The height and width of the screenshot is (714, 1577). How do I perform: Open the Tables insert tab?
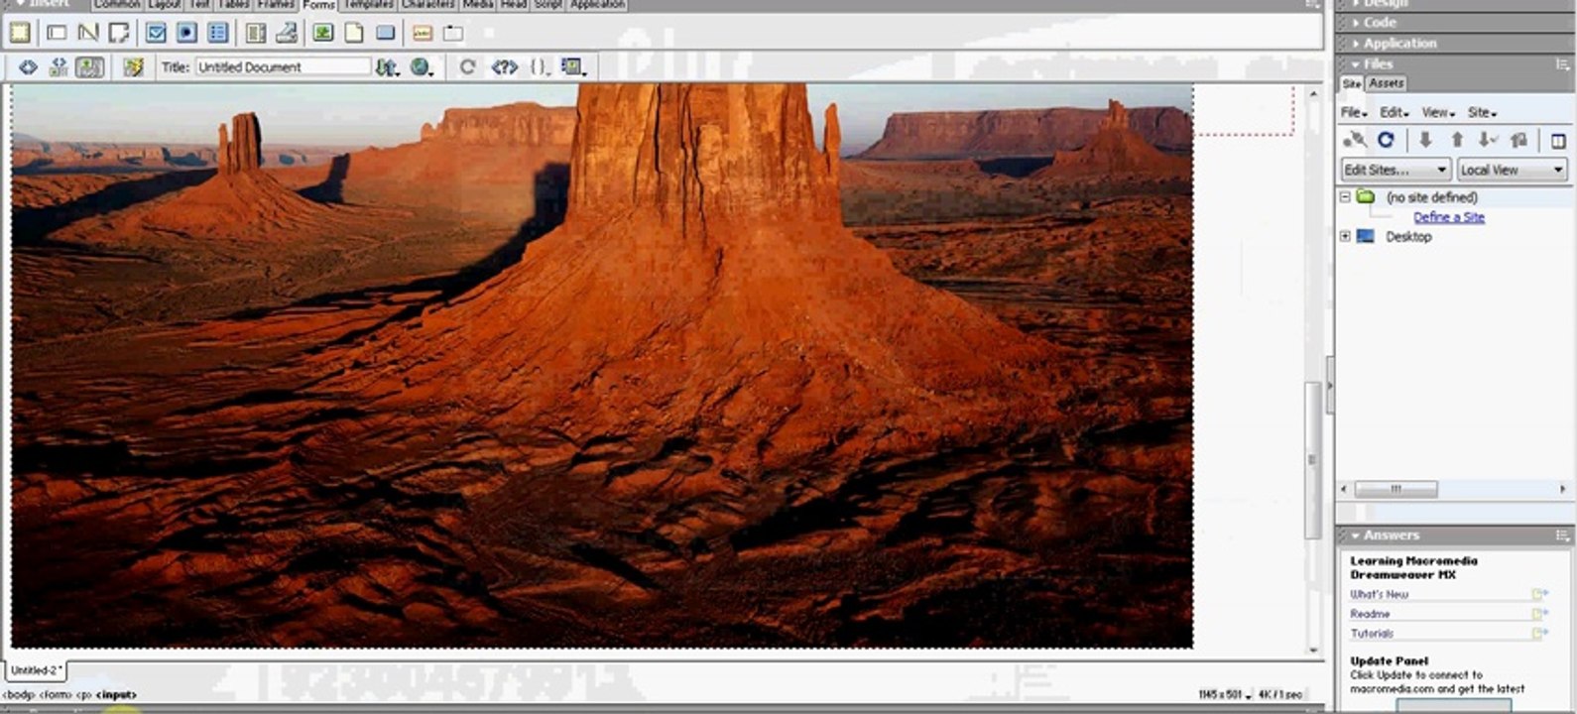pyautogui.click(x=233, y=4)
